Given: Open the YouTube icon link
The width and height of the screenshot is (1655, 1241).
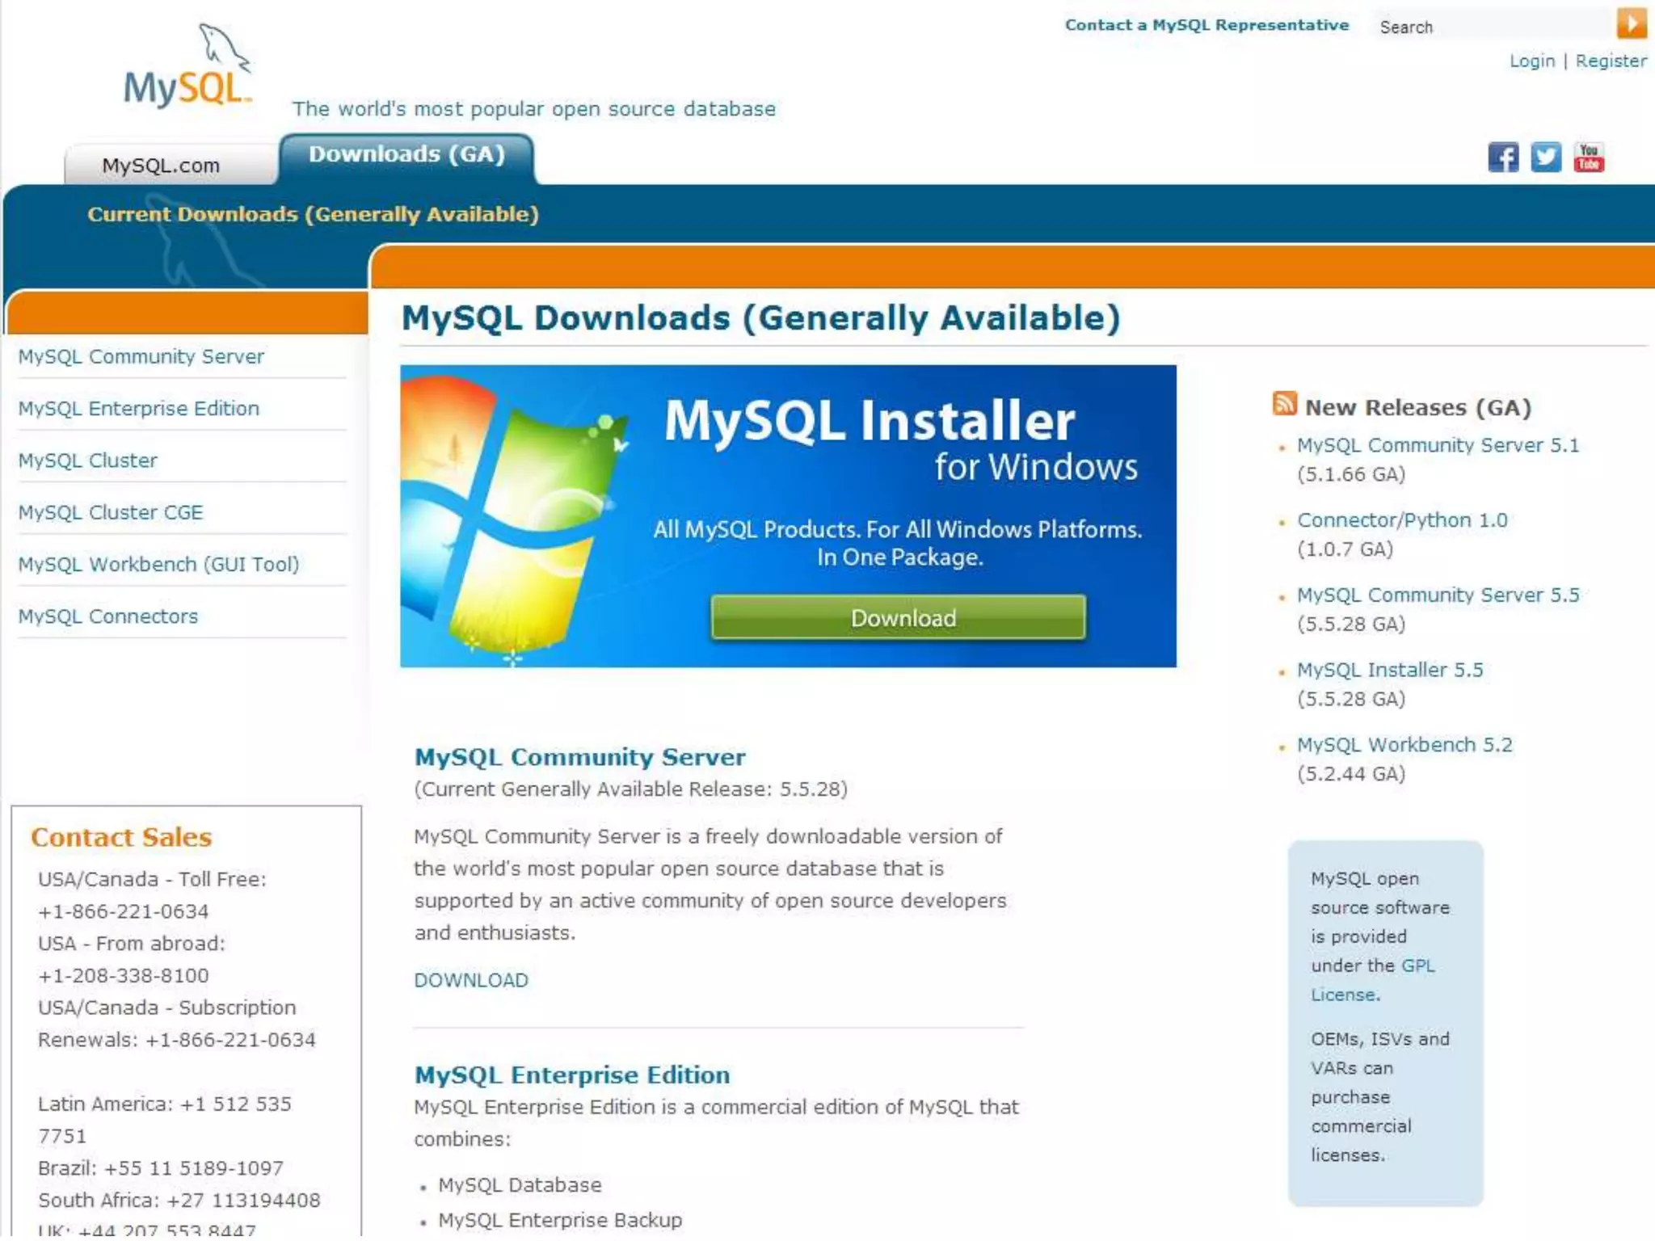Looking at the screenshot, I should 1589,157.
